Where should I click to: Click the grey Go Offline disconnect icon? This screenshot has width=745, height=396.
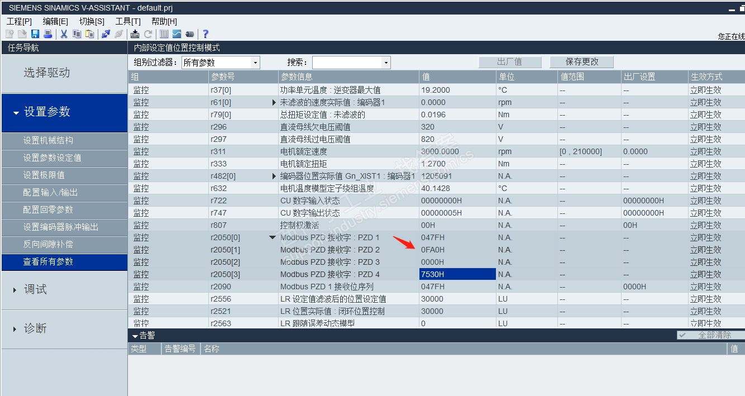(118, 34)
